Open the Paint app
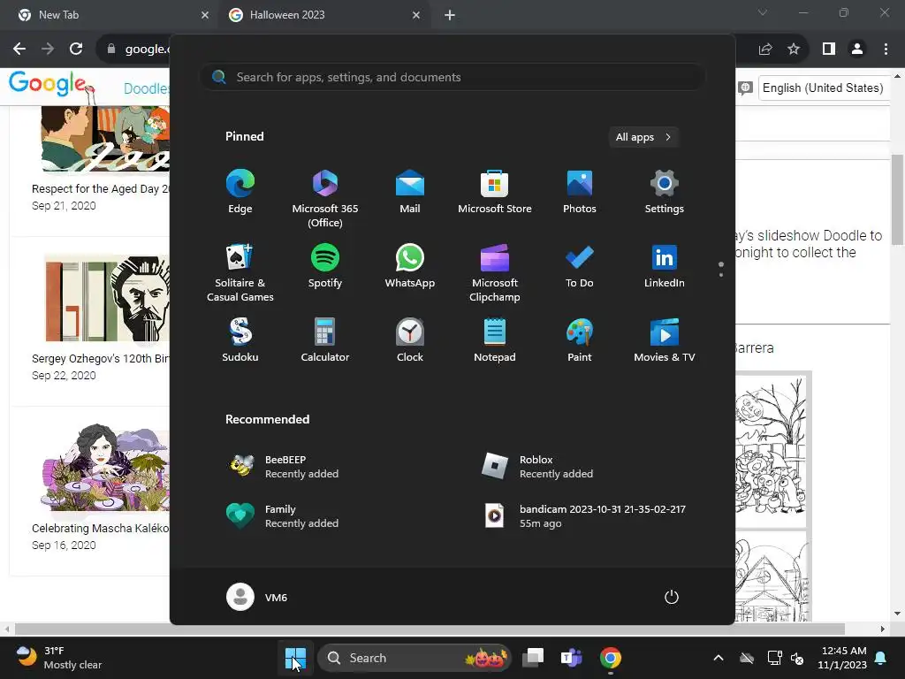Screen dimensions: 905x679 click(x=580, y=340)
